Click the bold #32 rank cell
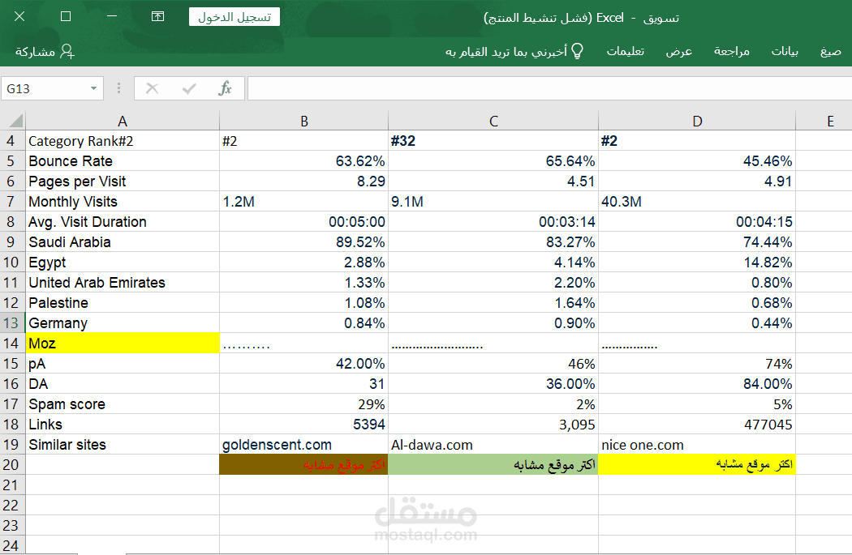 click(x=493, y=141)
